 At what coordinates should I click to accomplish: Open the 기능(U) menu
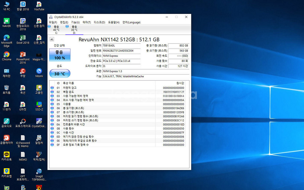pos(75,23)
